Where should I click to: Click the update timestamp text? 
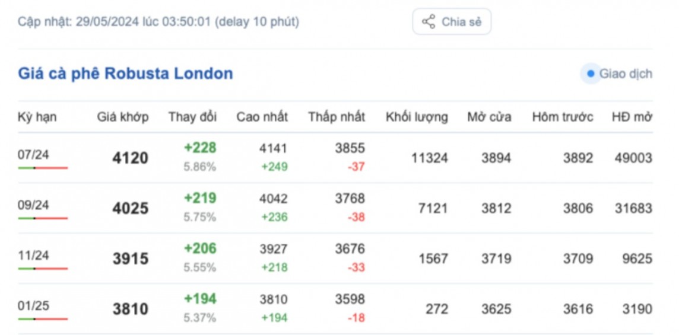[x=158, y=22]
